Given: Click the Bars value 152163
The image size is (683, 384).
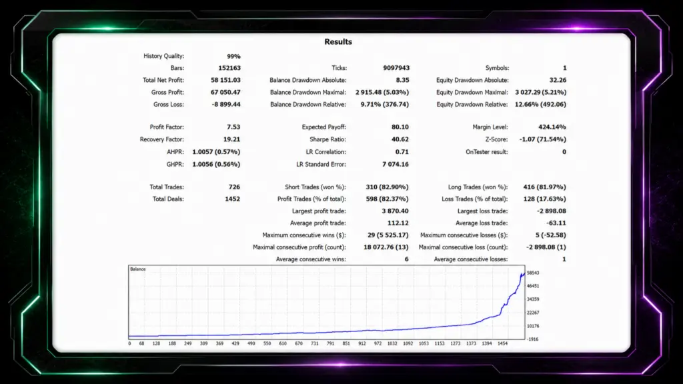Looking at the screenshot, I should (229, 68).
